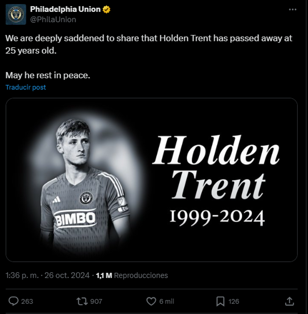Click Philadelphia Union account name
Image resolution: width=308 pixels, height=314 pixels.
(65, 10)
